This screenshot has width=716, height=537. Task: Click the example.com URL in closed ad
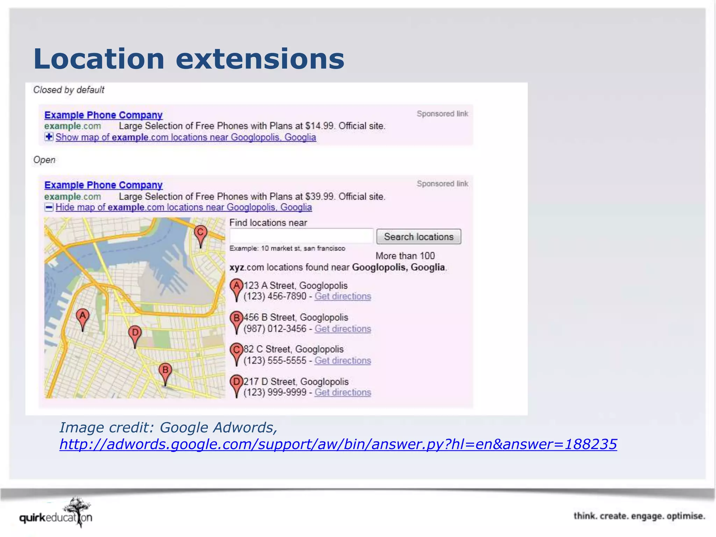click(73, 126)
